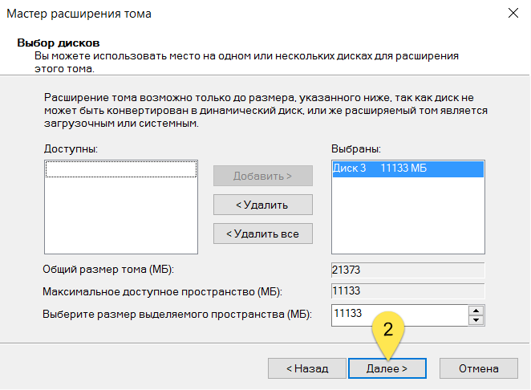The image size is (531, 390).
Task: Click the Выберите размер выделяемого пространства label
Action: 176,314
